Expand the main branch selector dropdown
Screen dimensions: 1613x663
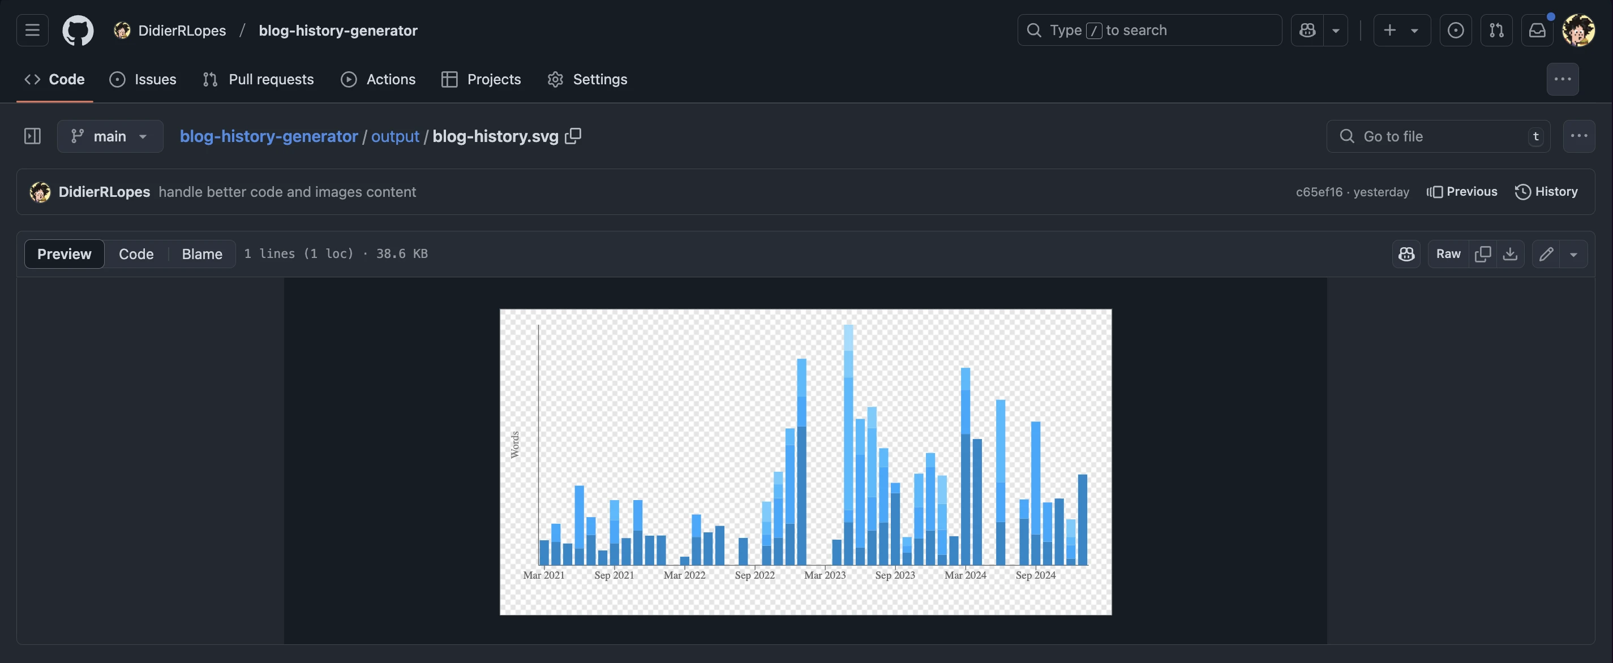pyautogui.click(x=110, y=136)
